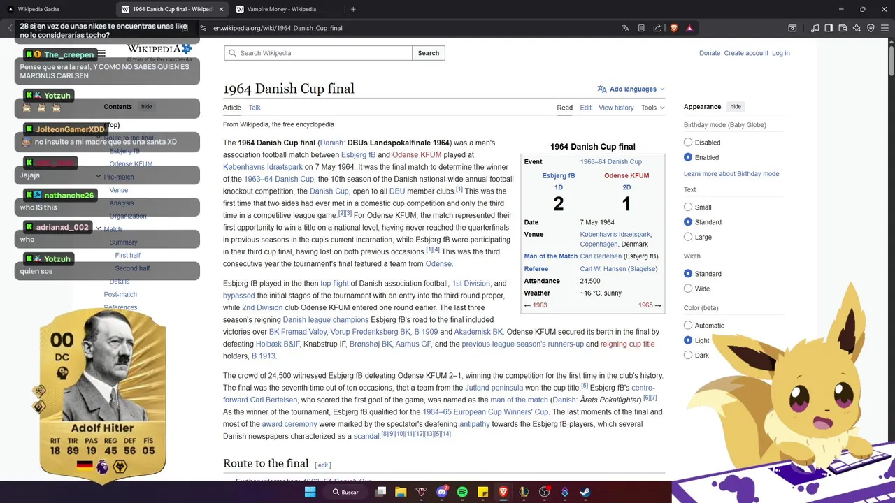
Task: Open the browser hamburger main menu
Action: point(885,28)
